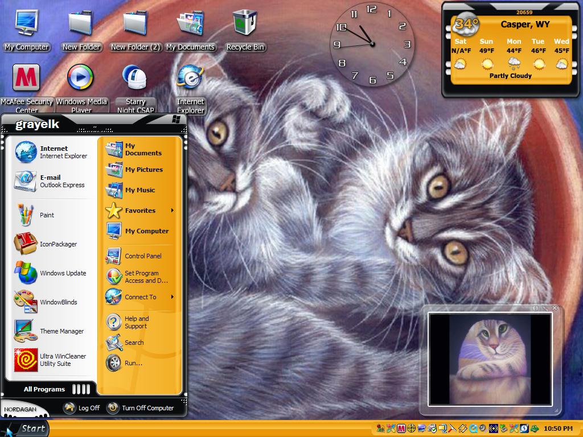Screen dimensions: 583x437
Task: Open Control Panel from the Start menu
Action: [x=140, y=256]
